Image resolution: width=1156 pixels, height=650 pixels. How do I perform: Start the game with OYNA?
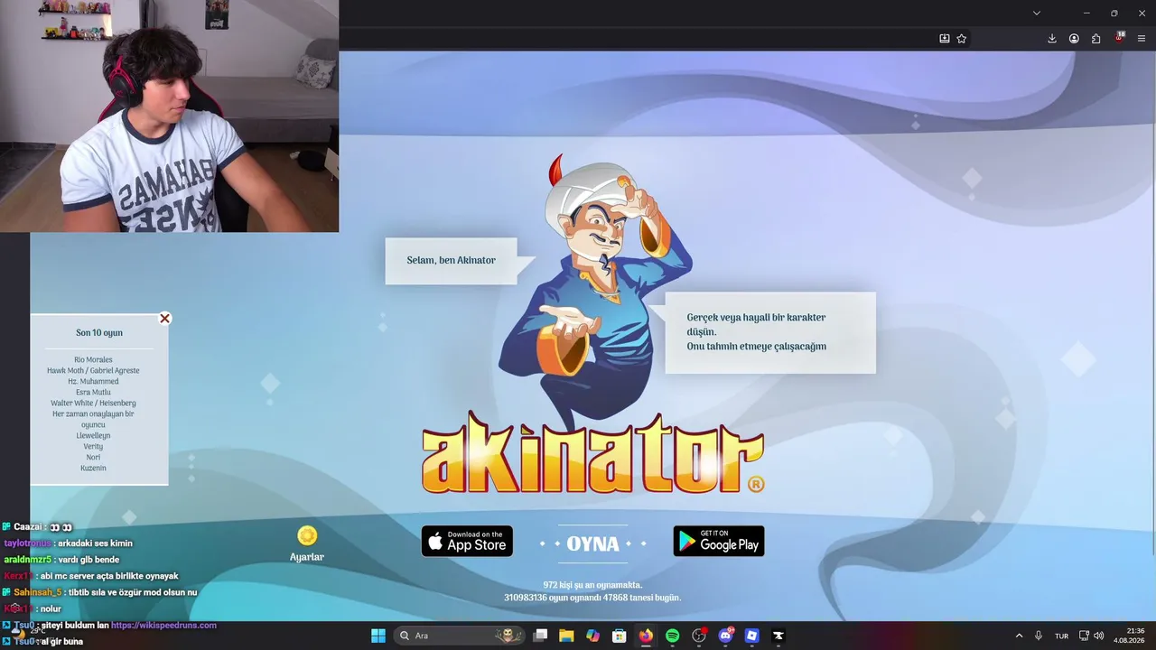tap(592, 544)
